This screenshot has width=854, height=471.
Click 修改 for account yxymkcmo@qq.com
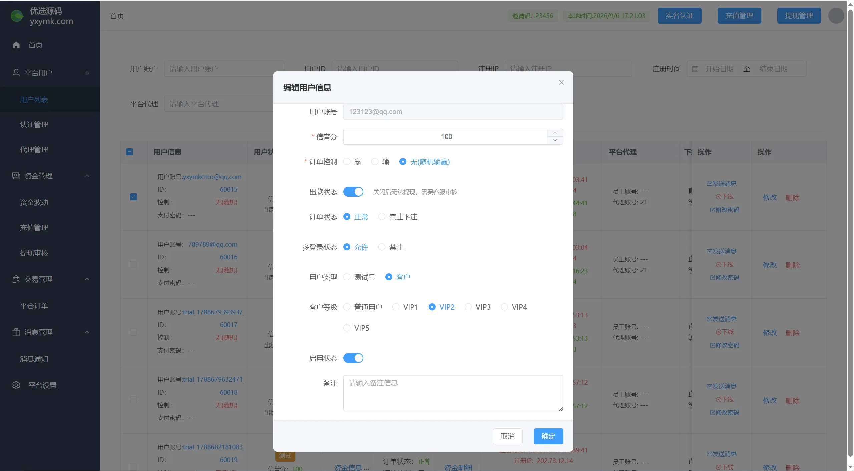(770, 197)
